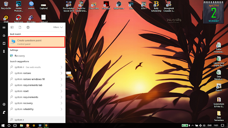228x128 pixels.
Task: Select the Adobe Photoshop desktop shortcut
Action: (x=19, y=6)
